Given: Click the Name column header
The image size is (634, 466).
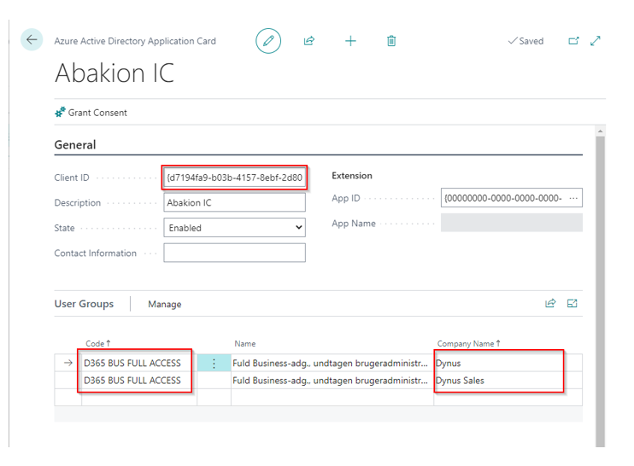Looking at the screenshot, I should pos(245,344).
